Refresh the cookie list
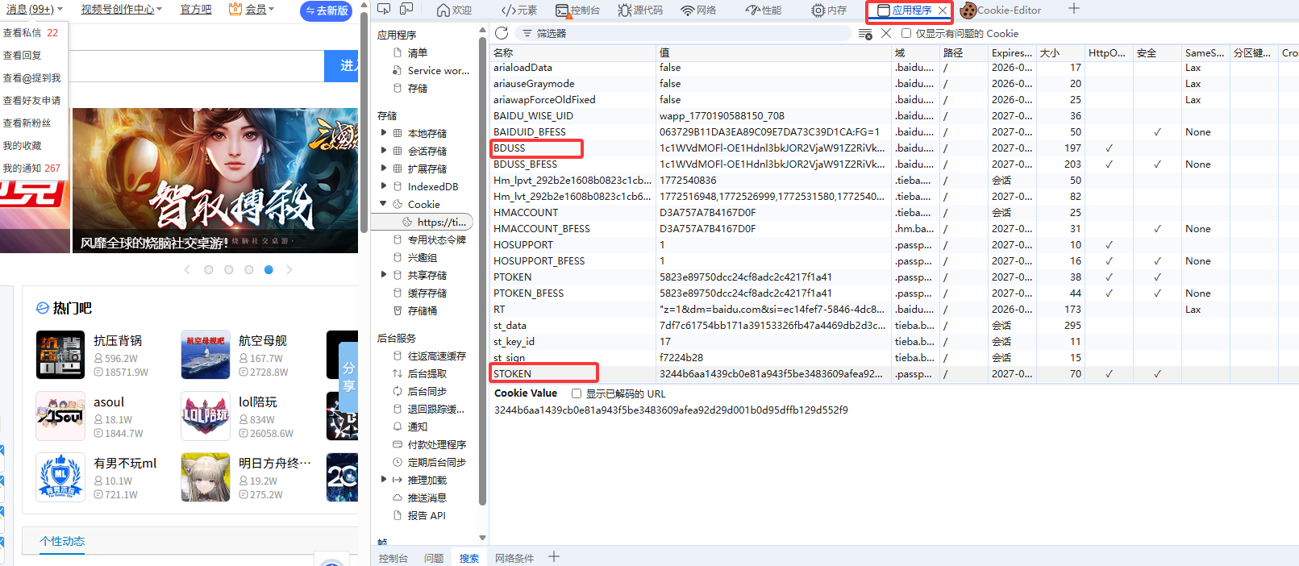This screenshot has width=1299, height=566. click(x=502, y=33)
